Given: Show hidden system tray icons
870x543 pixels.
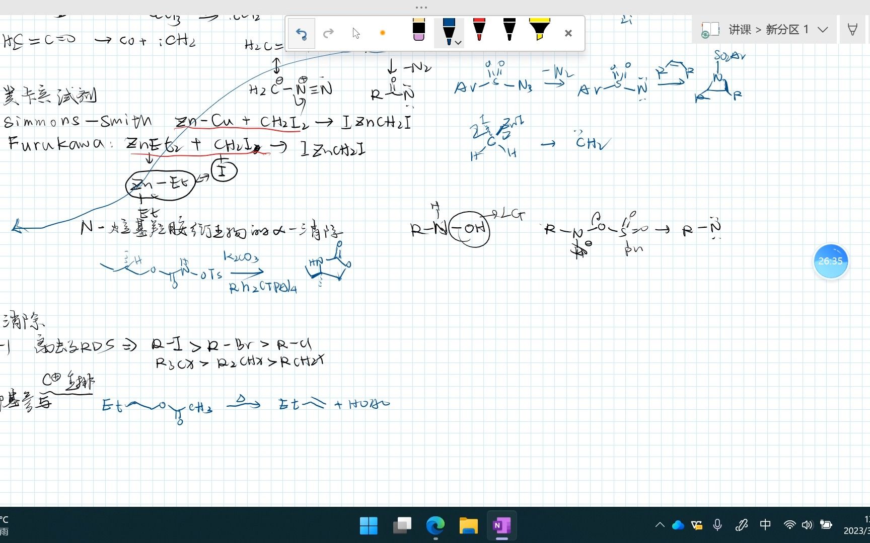Looking at the screenshot, I should pyautogui.click(x=660, y=525).
